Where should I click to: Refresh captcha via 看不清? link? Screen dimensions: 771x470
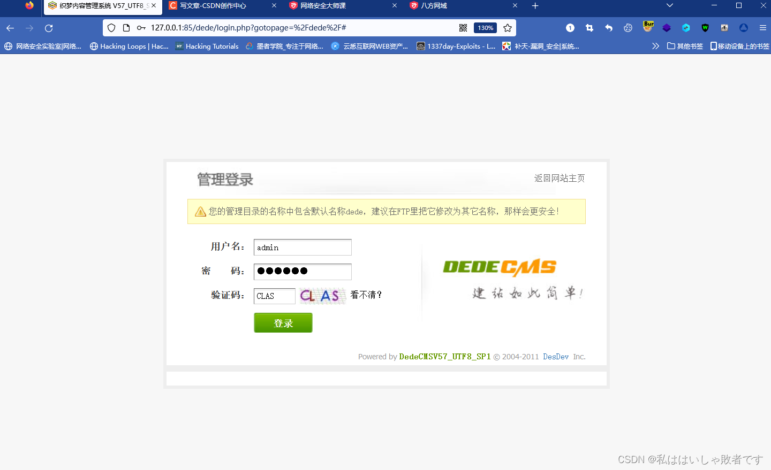click(x=366, y=295)
